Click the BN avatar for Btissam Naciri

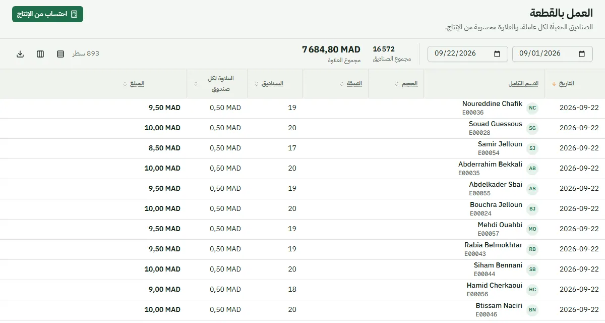(532, 310)
